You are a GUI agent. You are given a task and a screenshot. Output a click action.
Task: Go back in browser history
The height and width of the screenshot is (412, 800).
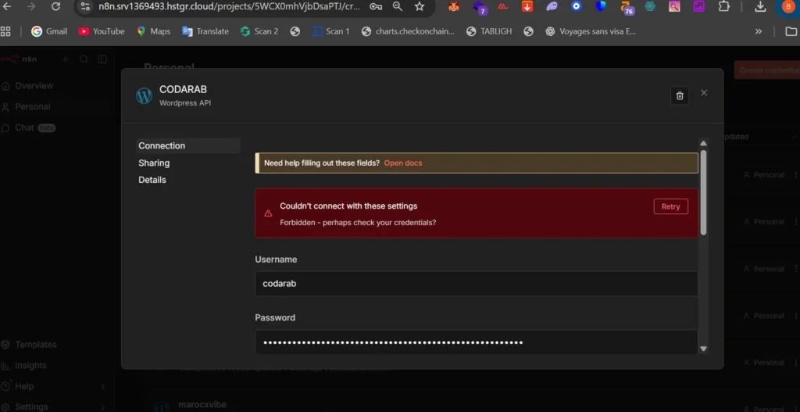point(7,6)
